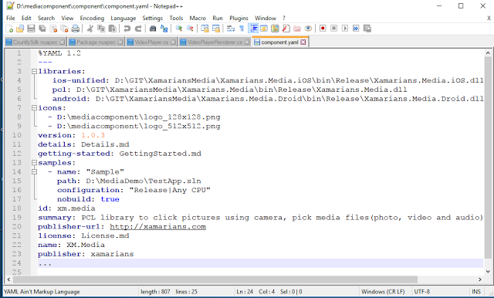
Task: Switch to the VideoPlayer.cs tab
Action: (151, 42)
